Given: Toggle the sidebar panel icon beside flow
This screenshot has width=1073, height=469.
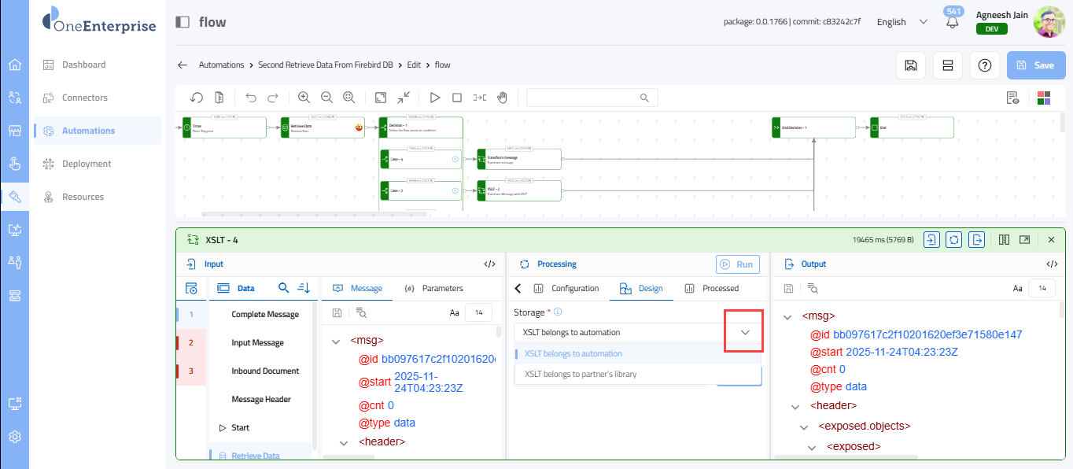Looking at the screenshot, I should point(183,22).
